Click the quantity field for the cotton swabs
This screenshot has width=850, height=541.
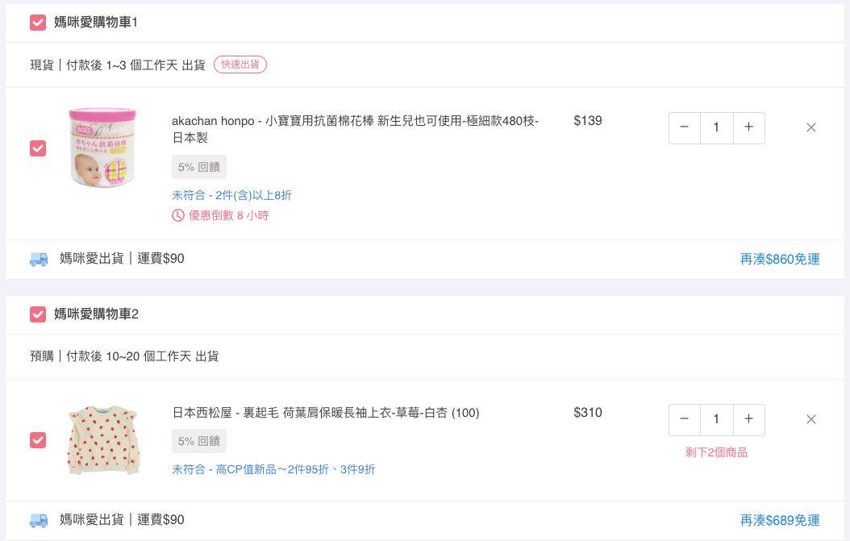coord(716,127)
